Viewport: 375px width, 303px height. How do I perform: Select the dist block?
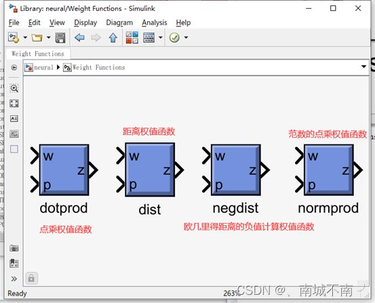[x=150, y=169]
